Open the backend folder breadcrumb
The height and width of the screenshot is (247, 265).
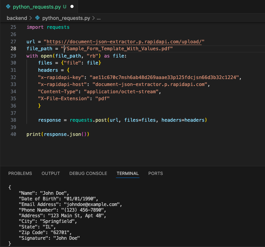[x=17, y=18]
